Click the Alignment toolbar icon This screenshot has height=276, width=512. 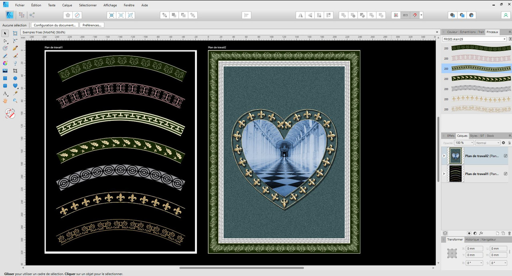click(x=246, y=15)
